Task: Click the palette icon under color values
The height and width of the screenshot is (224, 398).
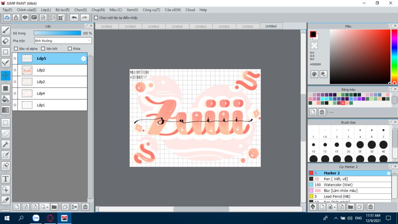Action: click(x=314, y=74)
